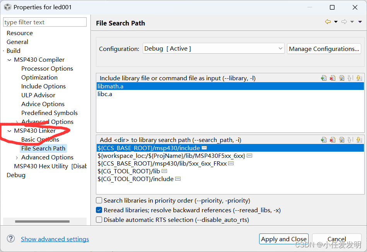Image resolution: width=367 pixels, height=252 pixels.
Task: Check Disable automatic RTS selection
Action: pyautogui.click(x=99, y=220)
